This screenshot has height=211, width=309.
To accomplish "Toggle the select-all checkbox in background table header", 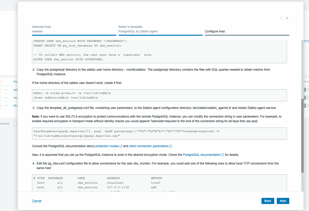I will tap(0, 82).
